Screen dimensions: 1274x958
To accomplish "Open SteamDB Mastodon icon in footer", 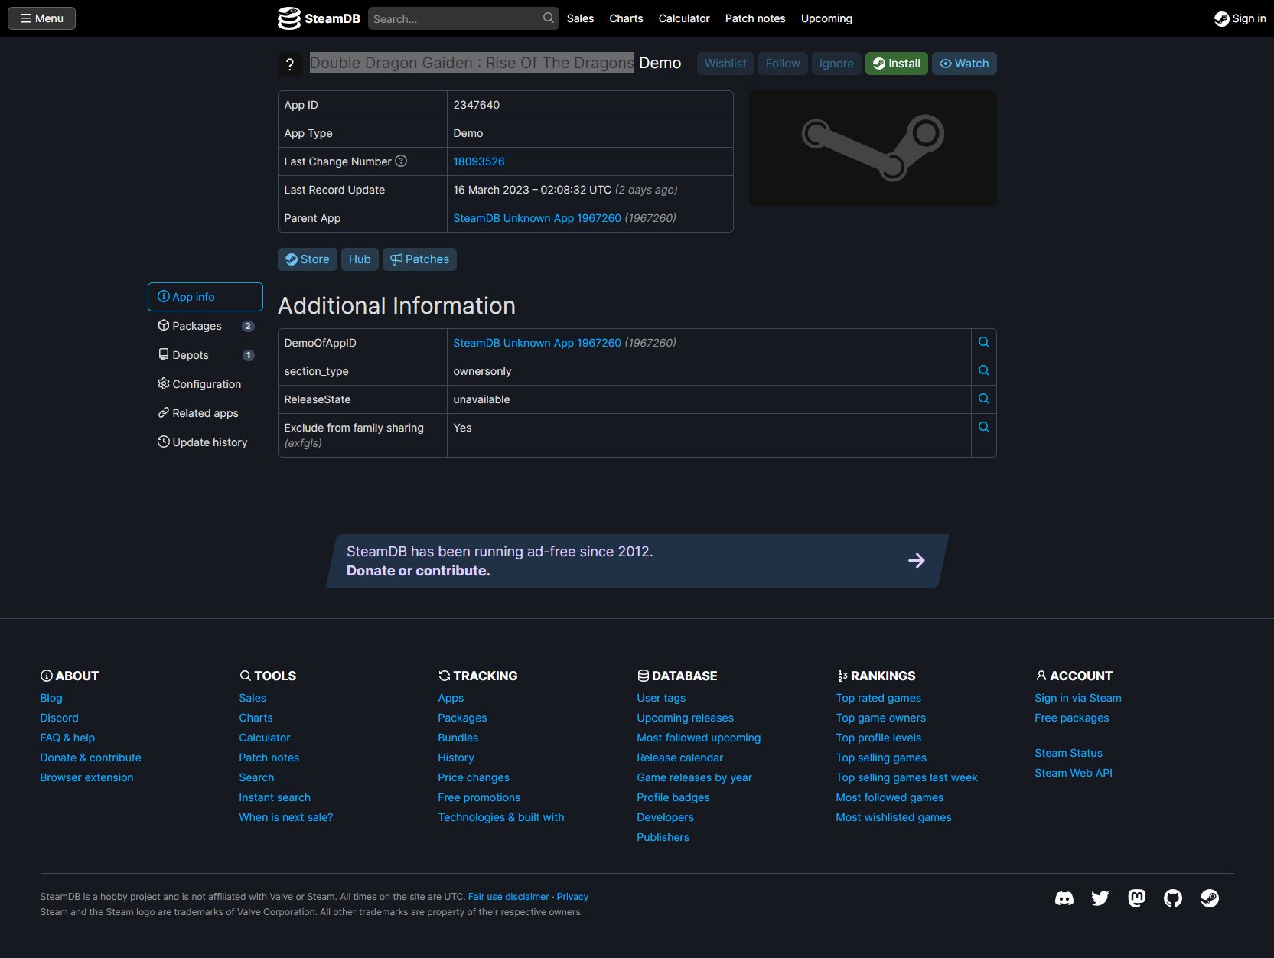I will [x=1137, y=898].
